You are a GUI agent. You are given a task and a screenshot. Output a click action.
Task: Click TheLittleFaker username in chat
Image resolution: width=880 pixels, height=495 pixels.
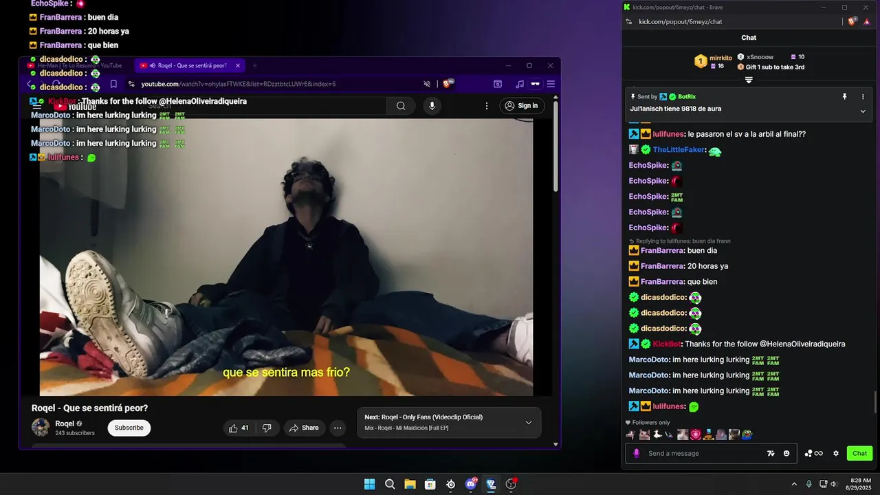tap(679, 150)
